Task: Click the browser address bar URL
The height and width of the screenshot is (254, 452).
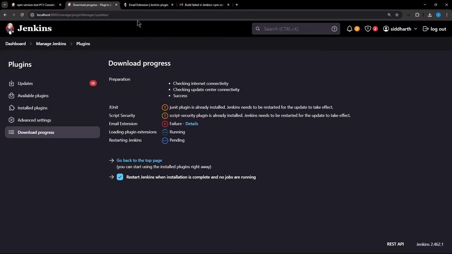Action: tap(72, 15)
